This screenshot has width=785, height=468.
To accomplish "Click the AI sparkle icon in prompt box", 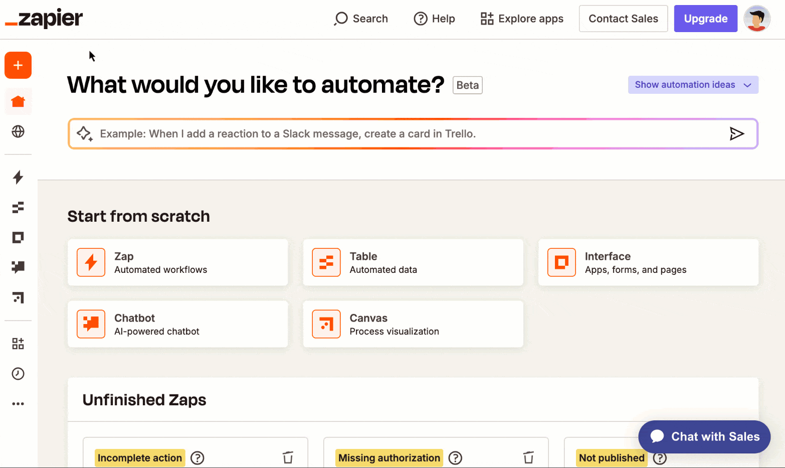I will tap(85, 133).
